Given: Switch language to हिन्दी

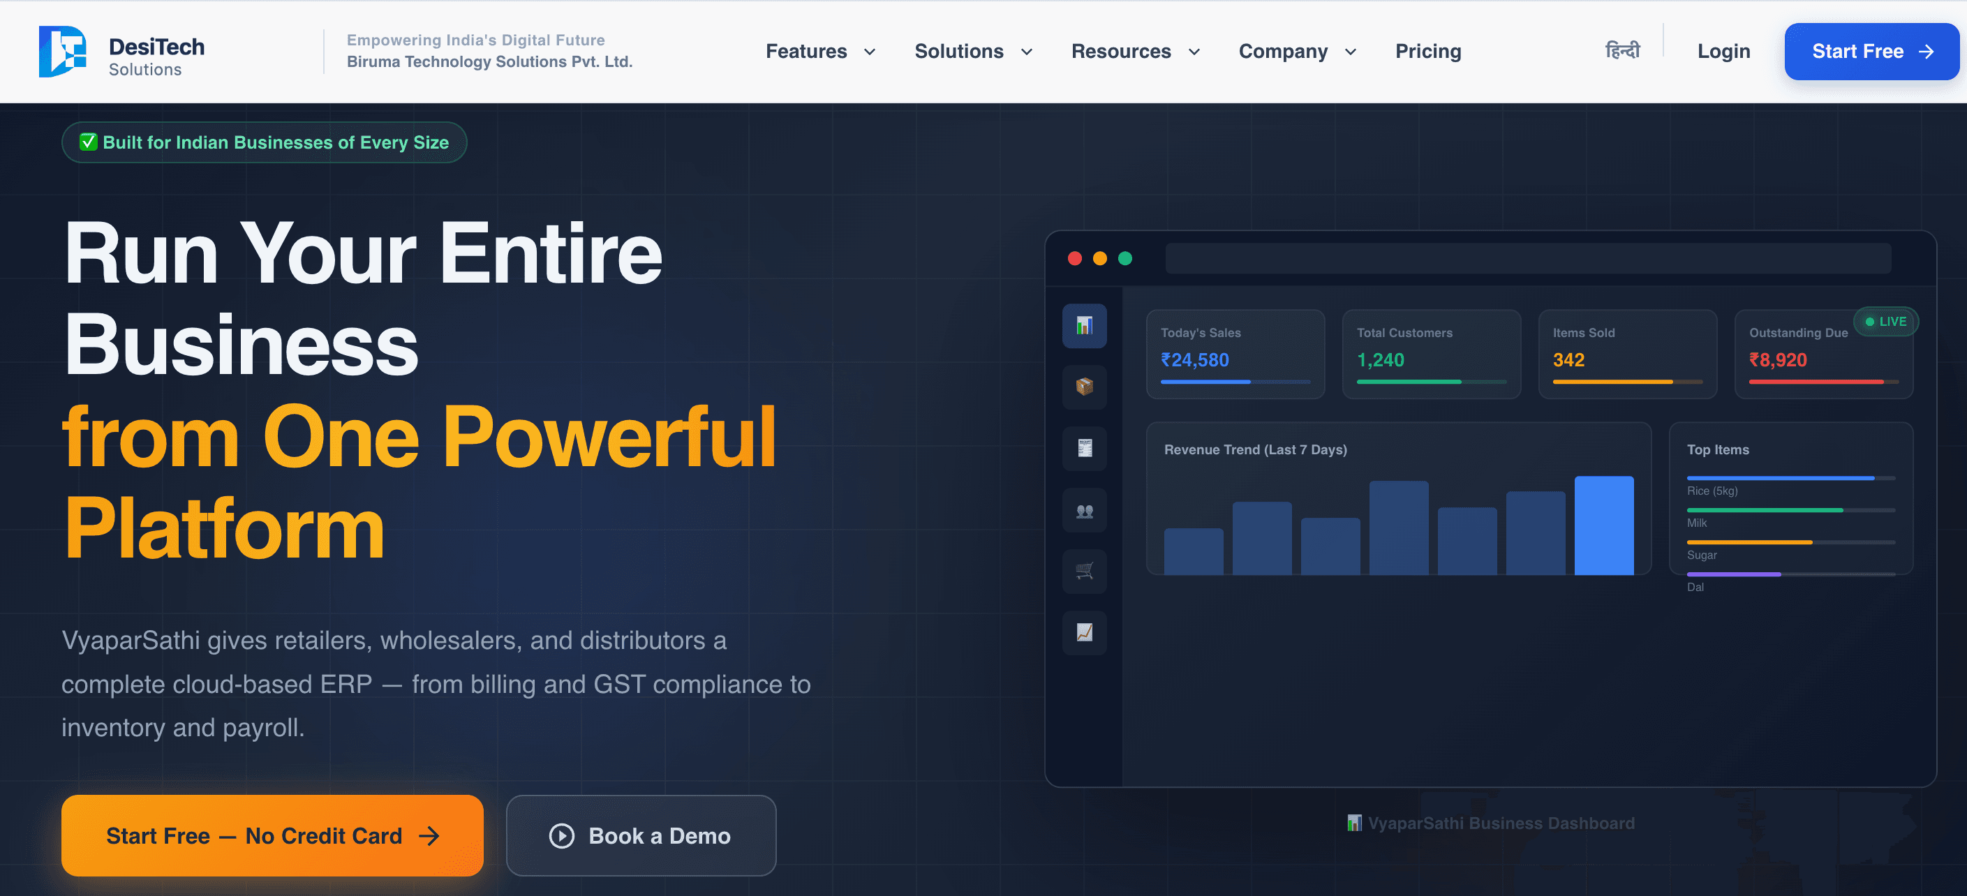Looking at the screenshot, I should click(x=1622, y=50).
